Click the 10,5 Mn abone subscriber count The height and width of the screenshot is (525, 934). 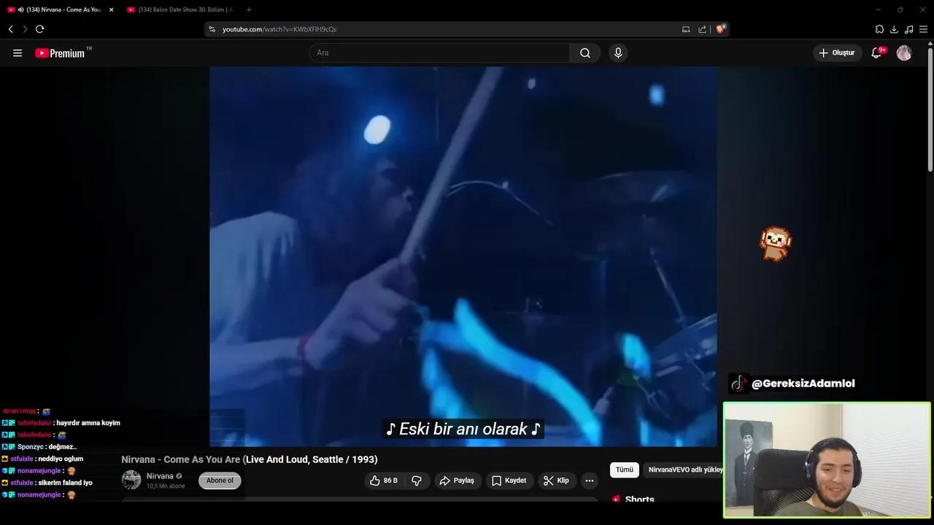pyautogui.click(x=166, y=486)
